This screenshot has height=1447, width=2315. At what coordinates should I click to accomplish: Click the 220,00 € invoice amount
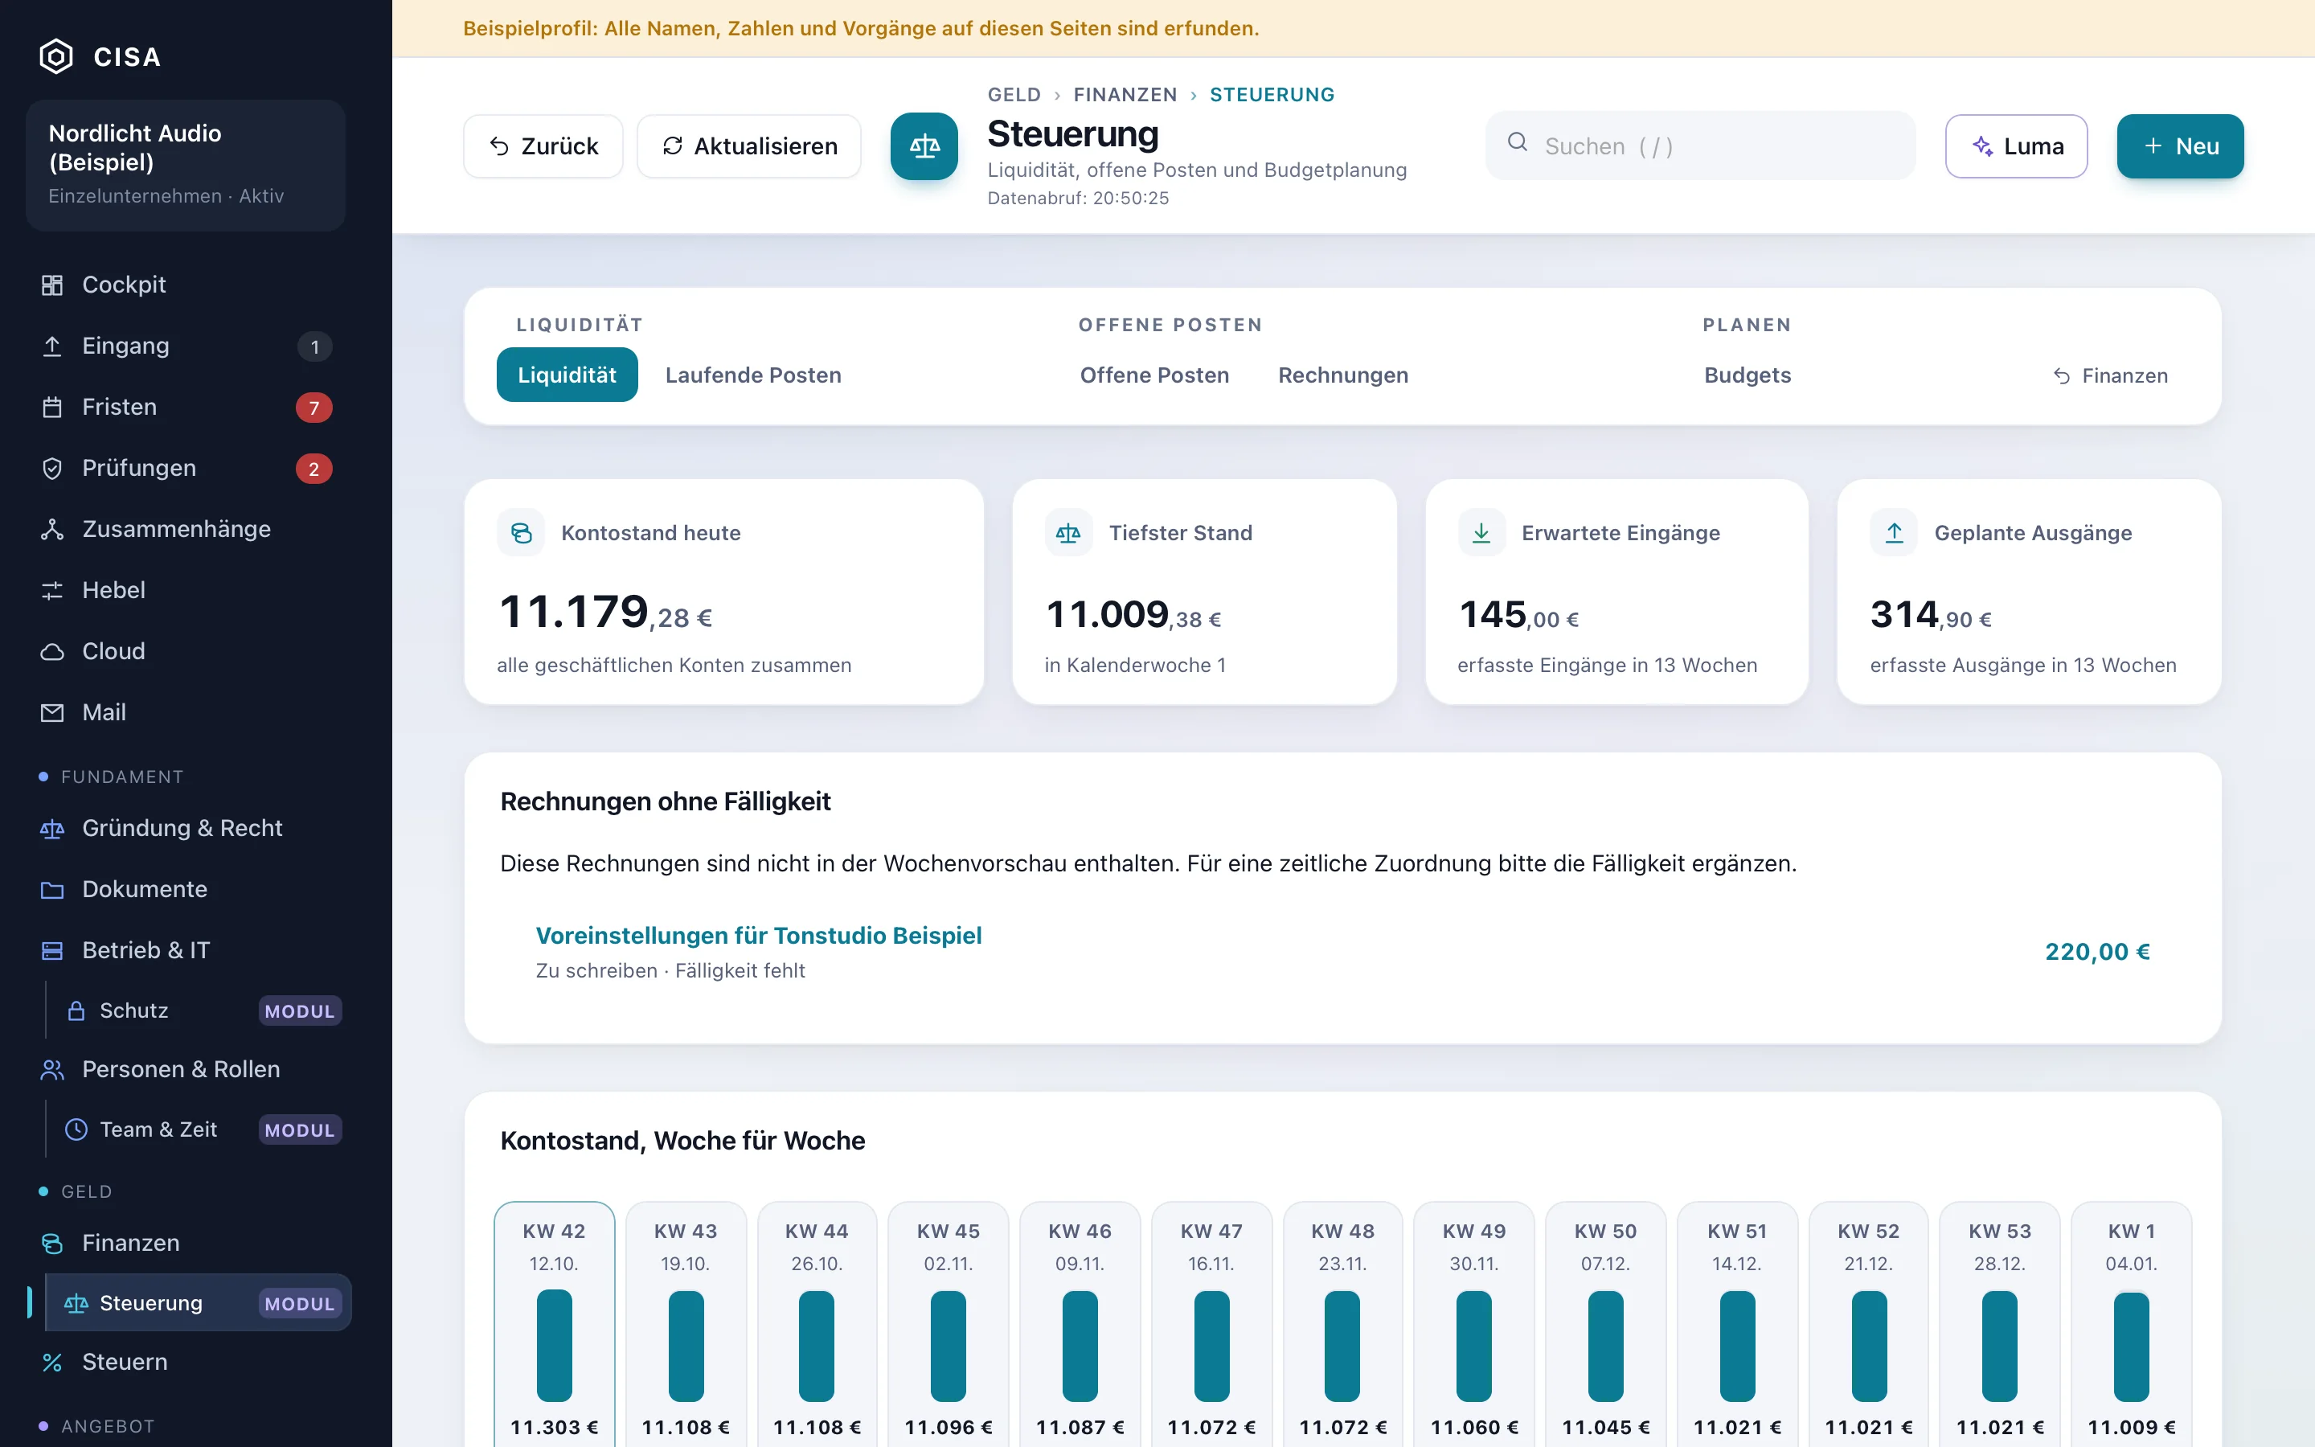click(2097, 951)
